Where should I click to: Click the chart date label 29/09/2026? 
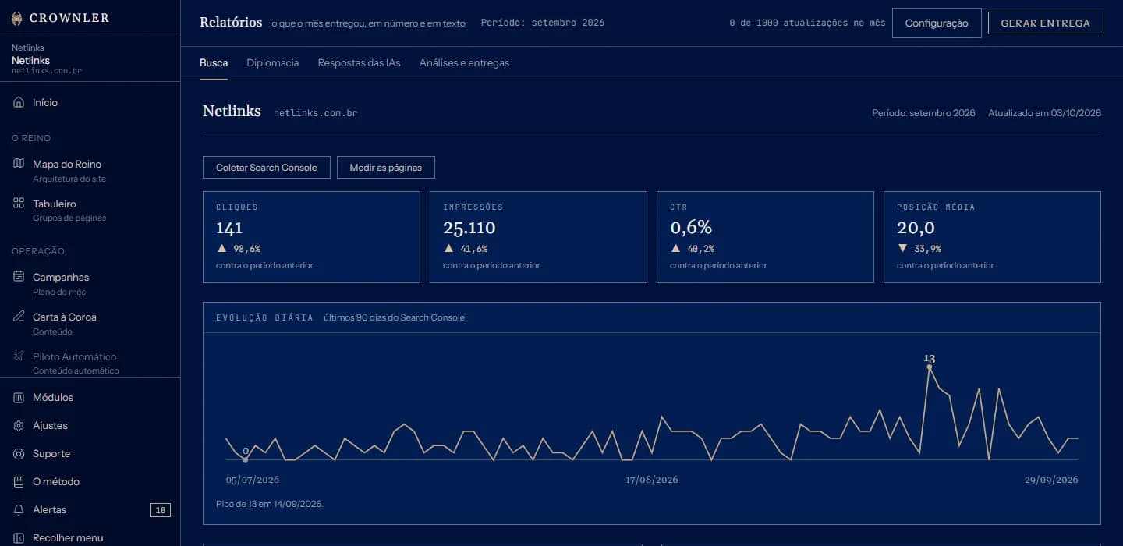[x=1051, y=480]
